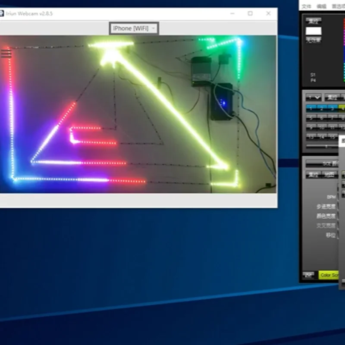Click the P4 label in the preview panel
345x345 pixels.
[313, 81]
